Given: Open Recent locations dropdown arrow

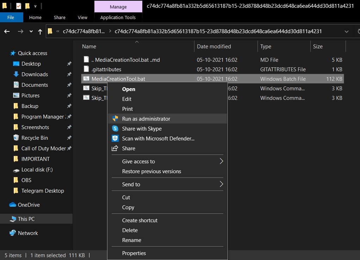Looking at the screenshot, I should pyautogui.click(x=31, y=31).
